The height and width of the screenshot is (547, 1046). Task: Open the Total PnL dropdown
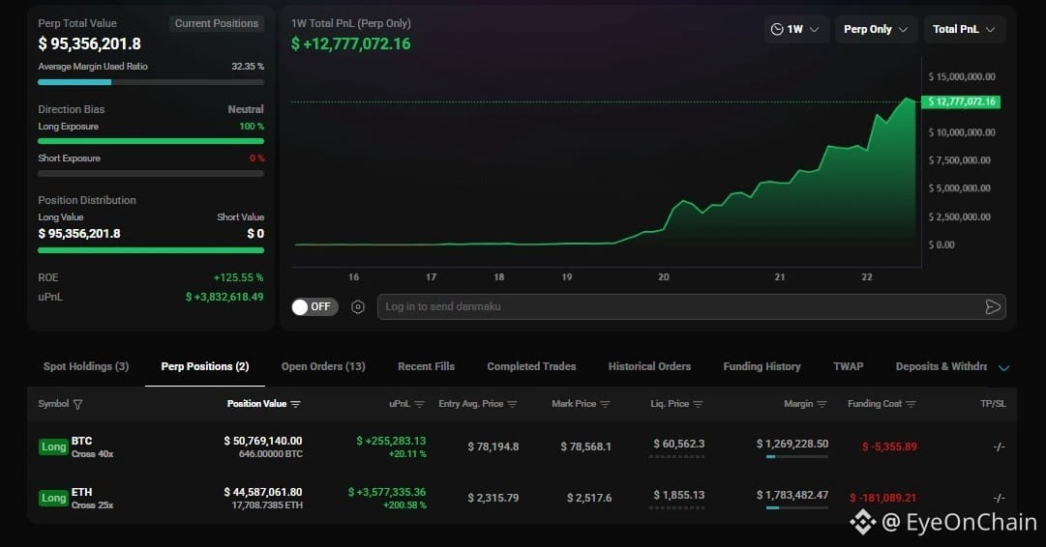coord(964,29)
